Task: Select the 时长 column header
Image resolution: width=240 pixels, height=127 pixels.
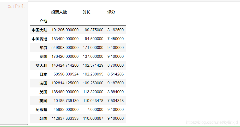Action: [86, 12]
